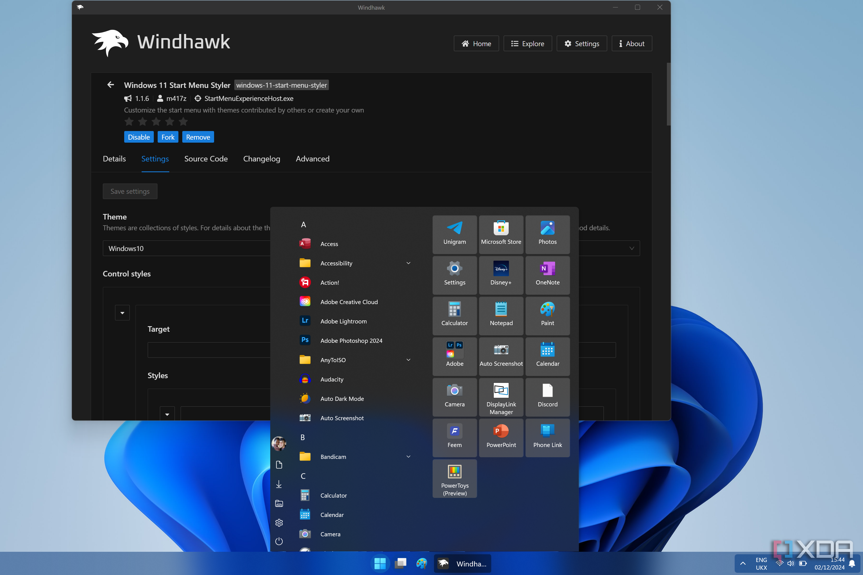
Task: Collapse the control style item arrow beside Target
Action: 122,313
